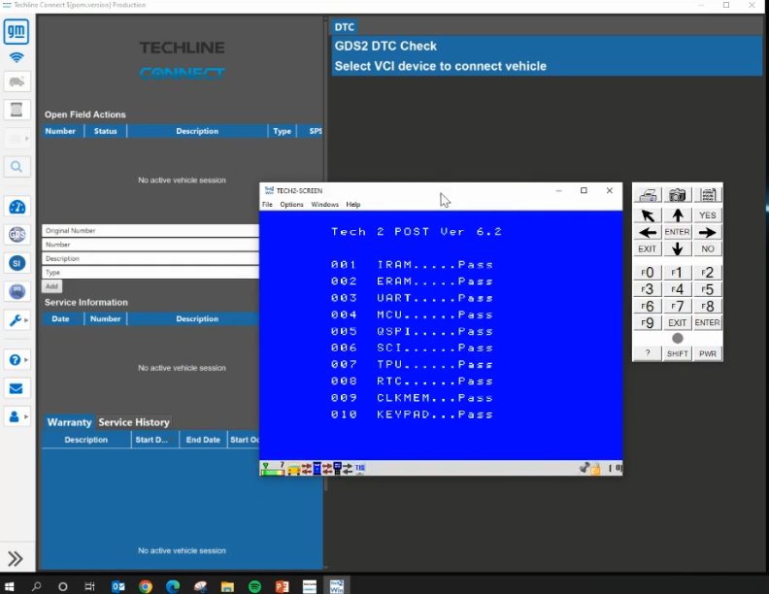Image resolution: width=769 pixels, height=594 pixels.
Task: Click the YES key on keypad
Action: click(x=707, y=215)
